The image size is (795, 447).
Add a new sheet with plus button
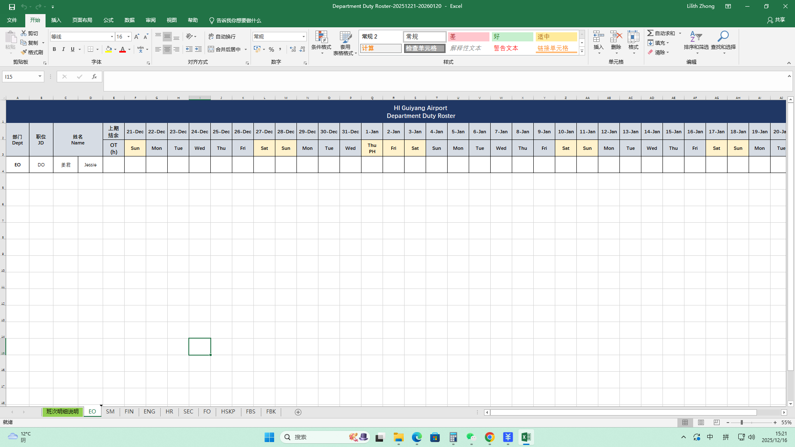298,412
